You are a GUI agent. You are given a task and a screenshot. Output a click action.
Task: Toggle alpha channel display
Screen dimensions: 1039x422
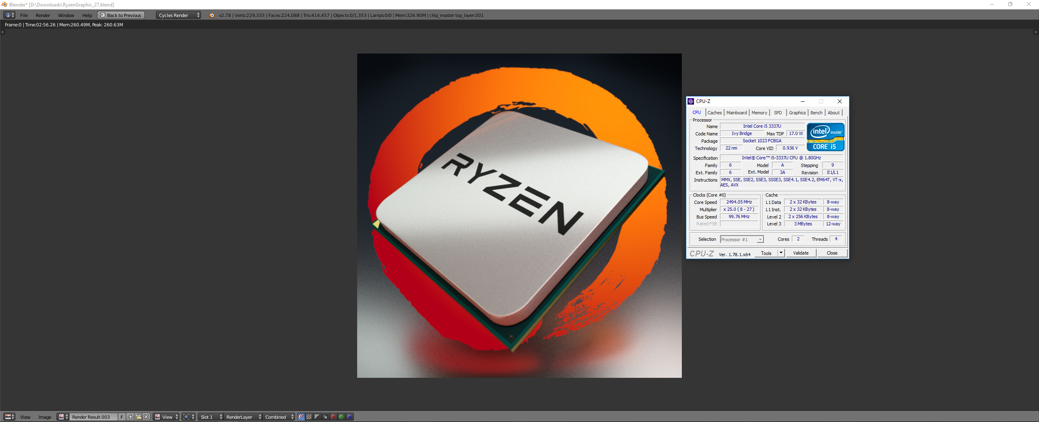click(317, 417)
